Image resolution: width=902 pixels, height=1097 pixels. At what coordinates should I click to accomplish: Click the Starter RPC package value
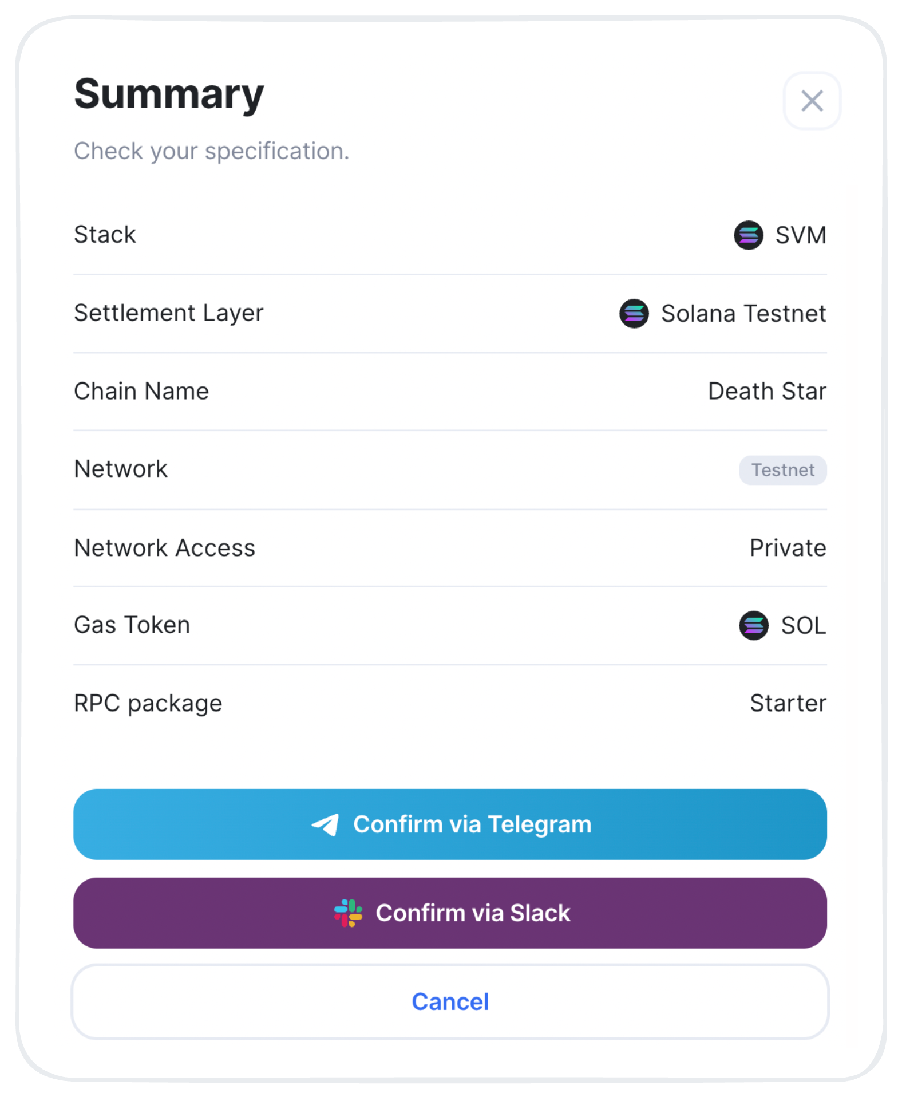tap(788, 703)
